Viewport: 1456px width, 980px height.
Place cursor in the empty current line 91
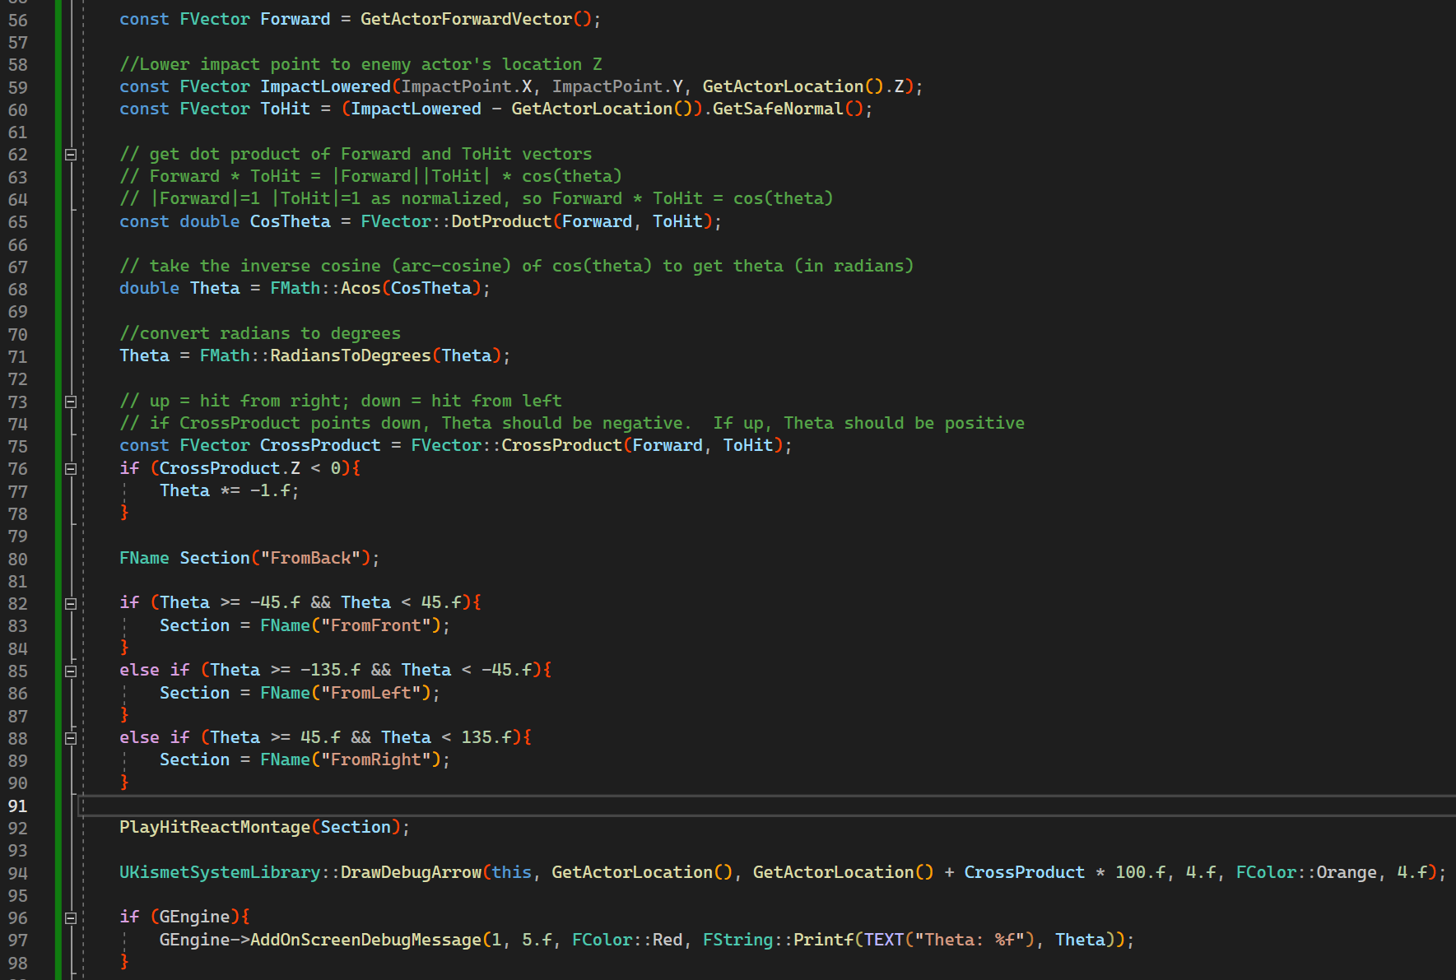click(x=765, y=806)
